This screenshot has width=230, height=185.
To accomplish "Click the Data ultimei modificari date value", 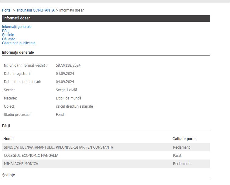I will [x=65, y=82].
